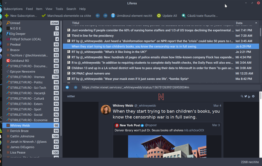The width and height of the screenshot is (262, 166).
Task: Click the Titlul column header
Action: coord(75,23)
